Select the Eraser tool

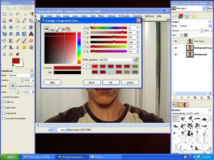coord(31,41)
